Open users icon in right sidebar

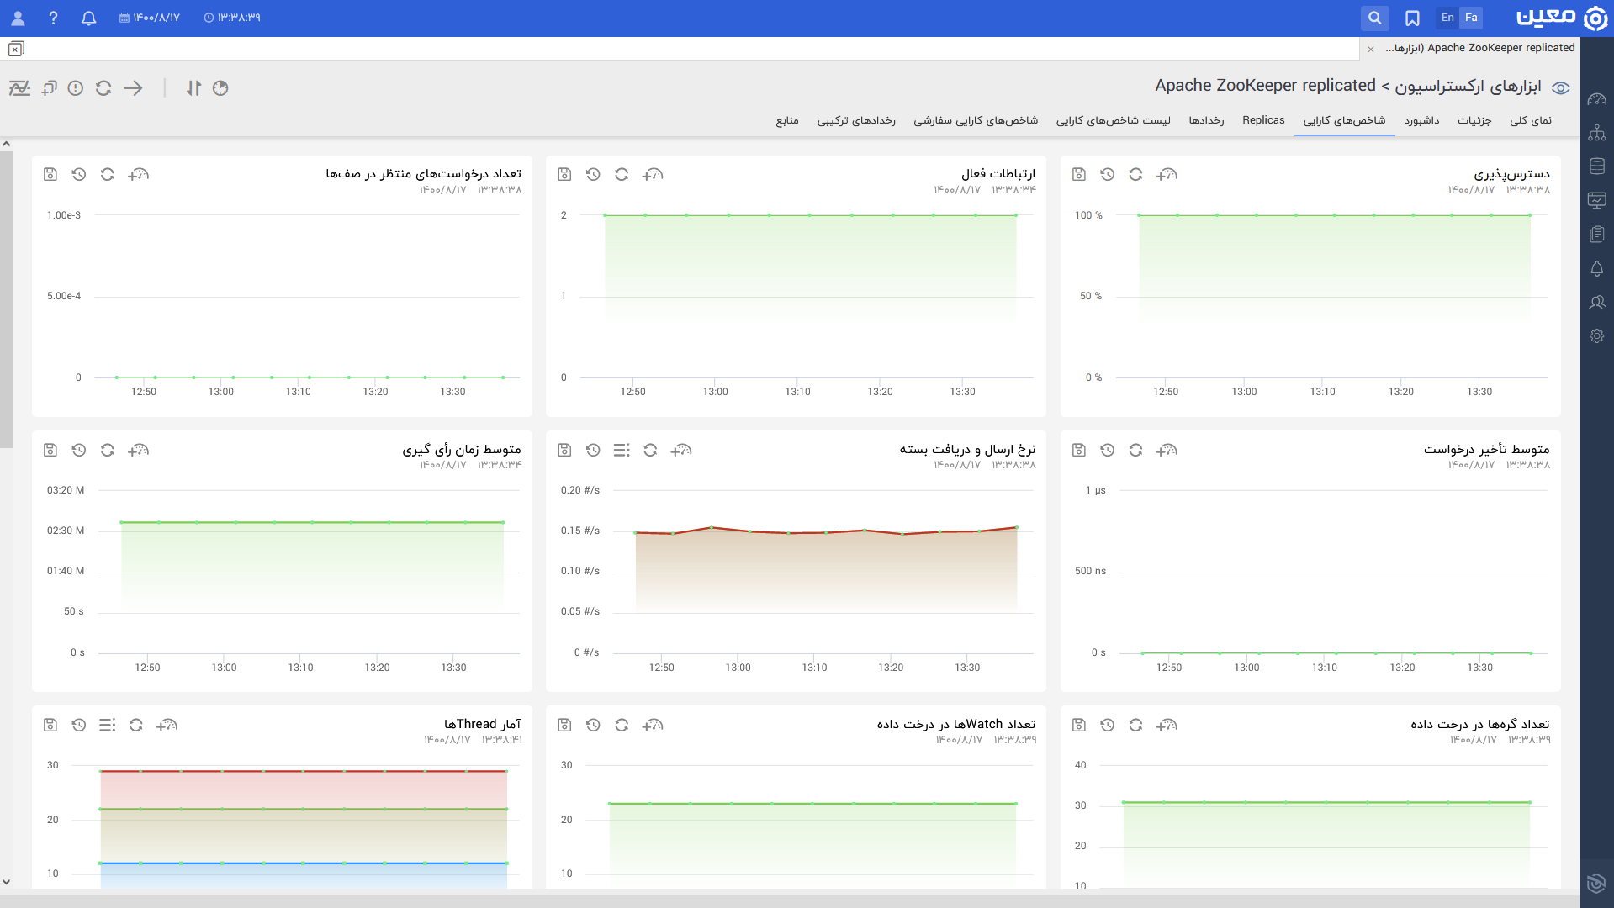1596,302
